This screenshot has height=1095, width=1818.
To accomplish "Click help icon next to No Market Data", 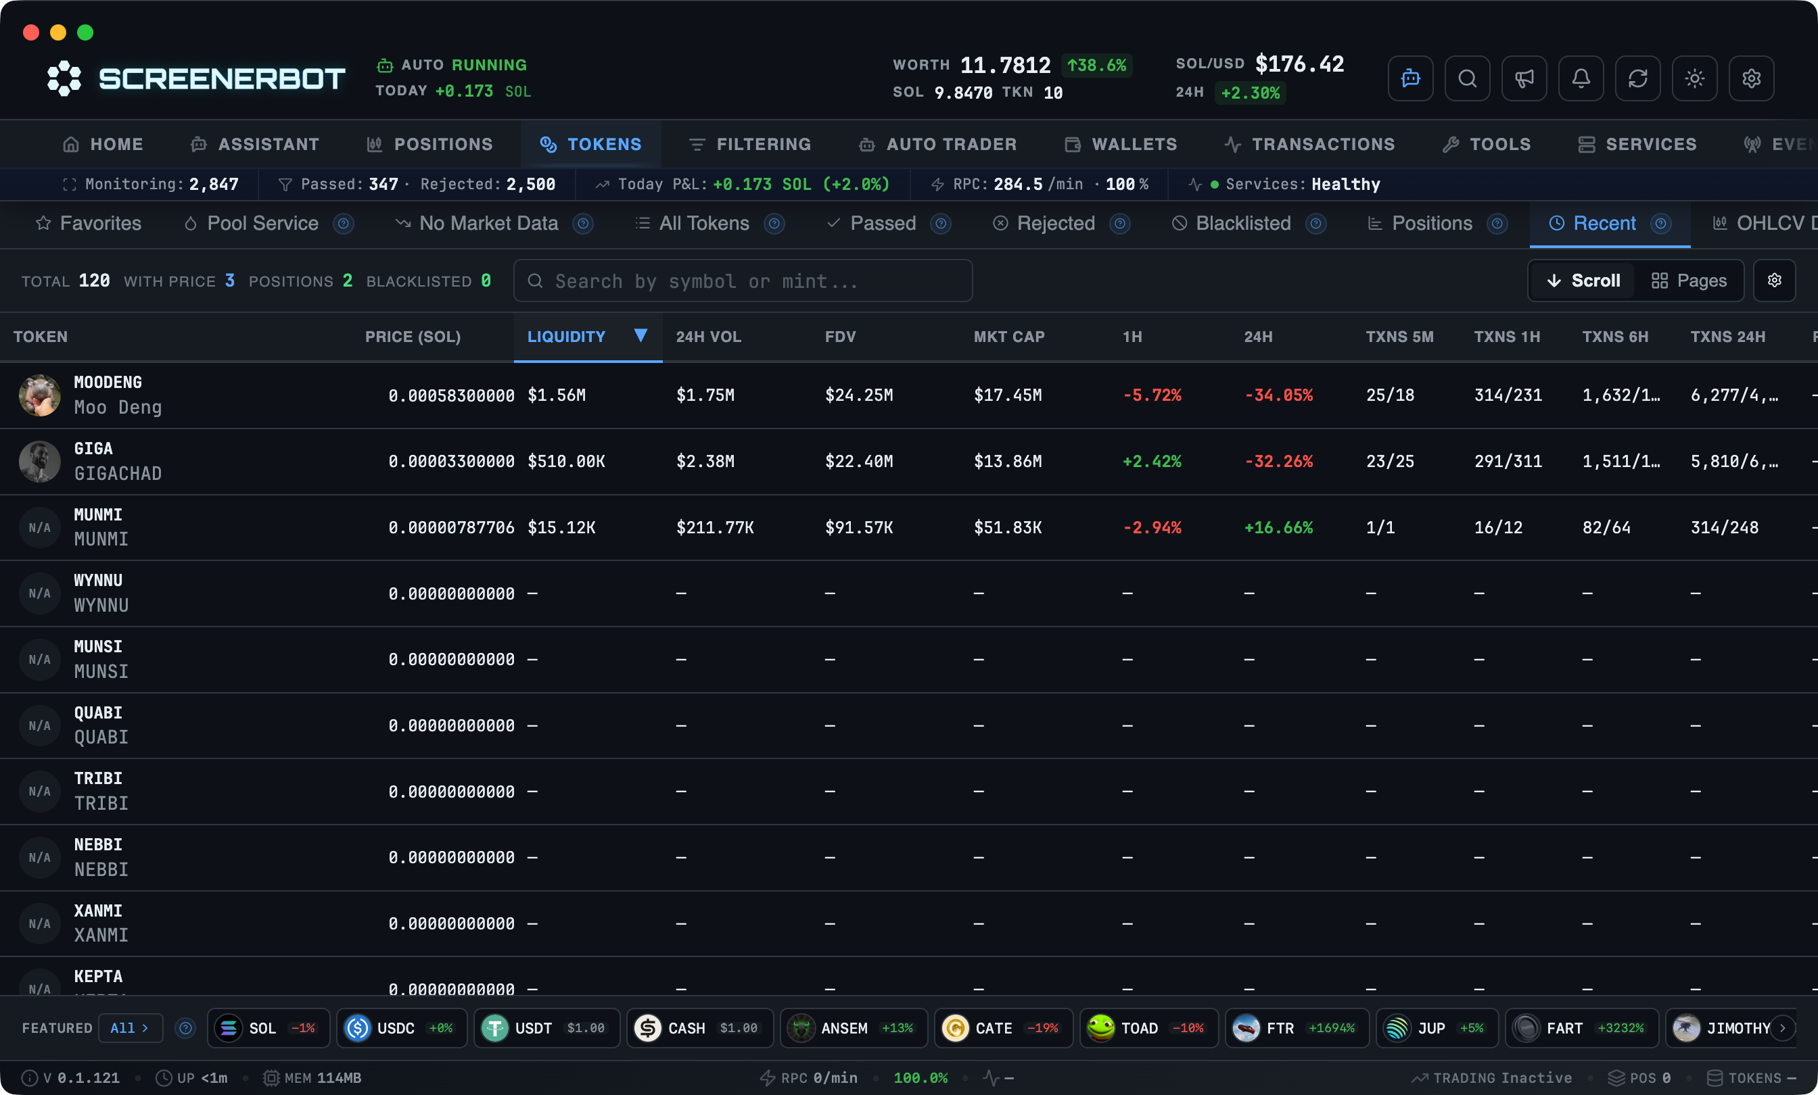I will pyautogui.click(x=583, y=224).
